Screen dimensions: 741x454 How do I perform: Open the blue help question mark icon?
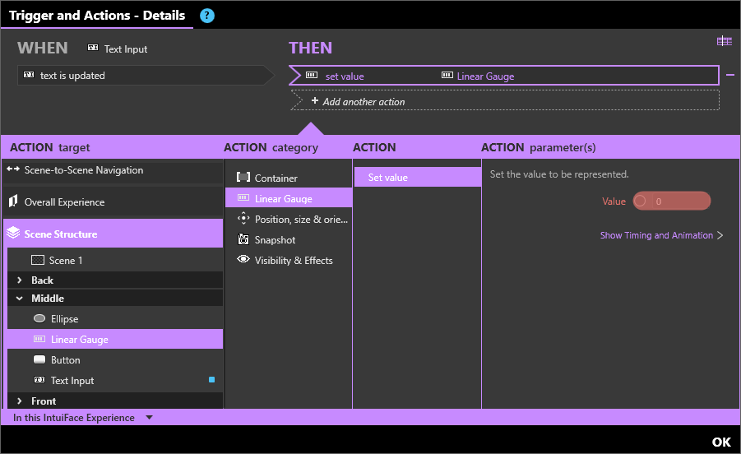(x=207, y=16)
